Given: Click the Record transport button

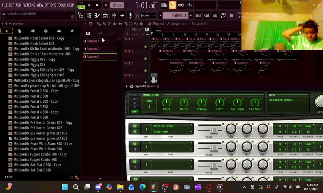Looking at the screenshot, I should point(106,5).
